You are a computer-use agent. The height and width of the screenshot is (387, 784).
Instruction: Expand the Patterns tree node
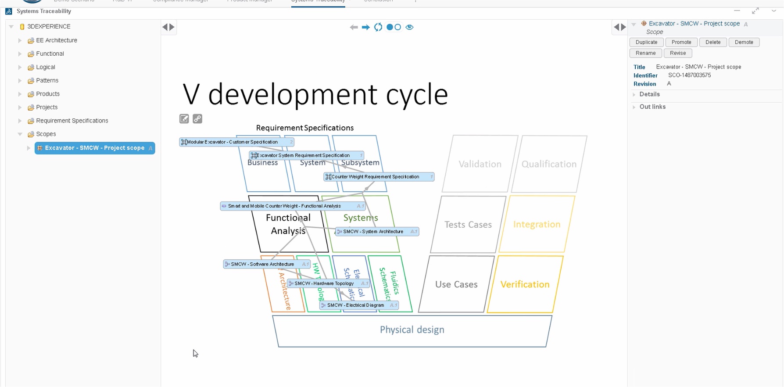(x=20, y=81)
